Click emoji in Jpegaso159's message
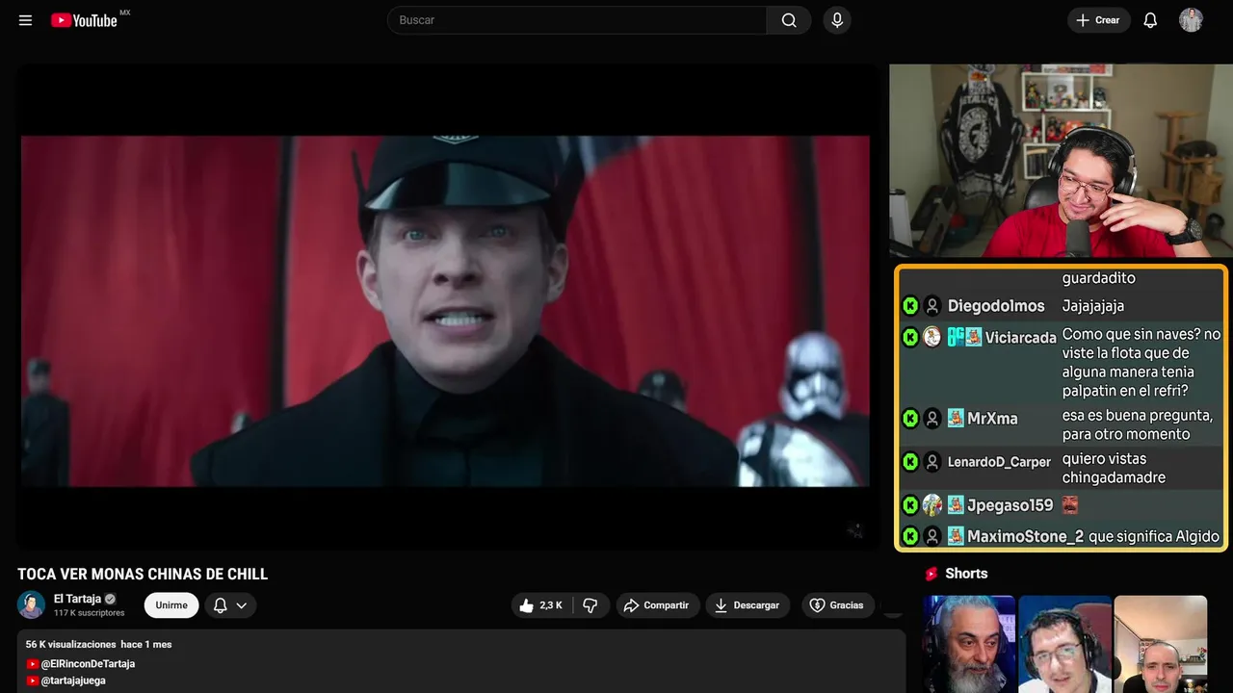 pos(1069,505)
